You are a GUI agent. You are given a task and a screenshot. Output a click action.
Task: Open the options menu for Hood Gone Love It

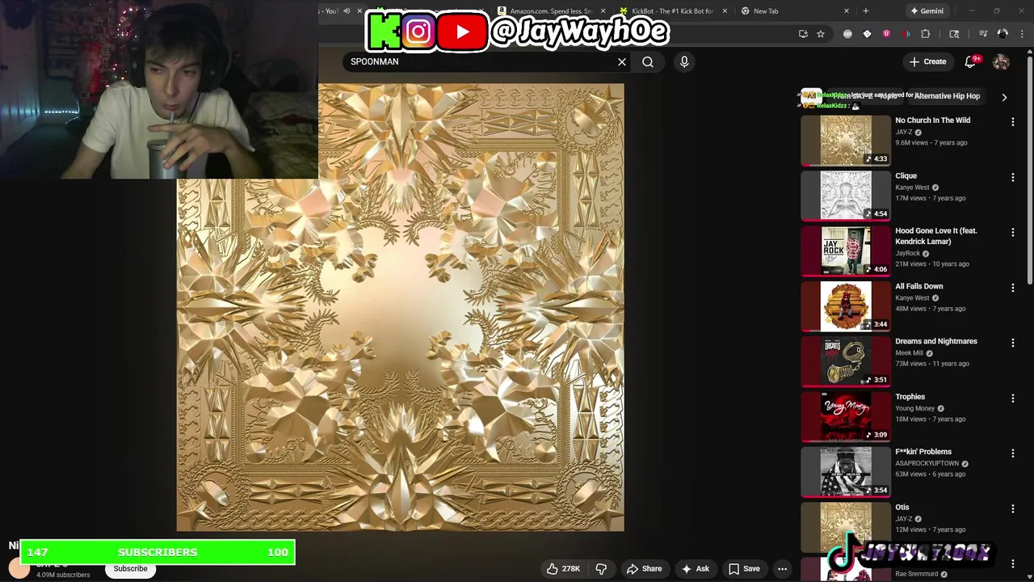click(1012, 232)
